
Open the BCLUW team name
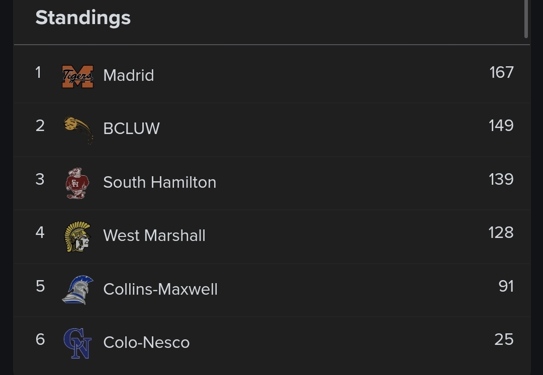point(131,129)
